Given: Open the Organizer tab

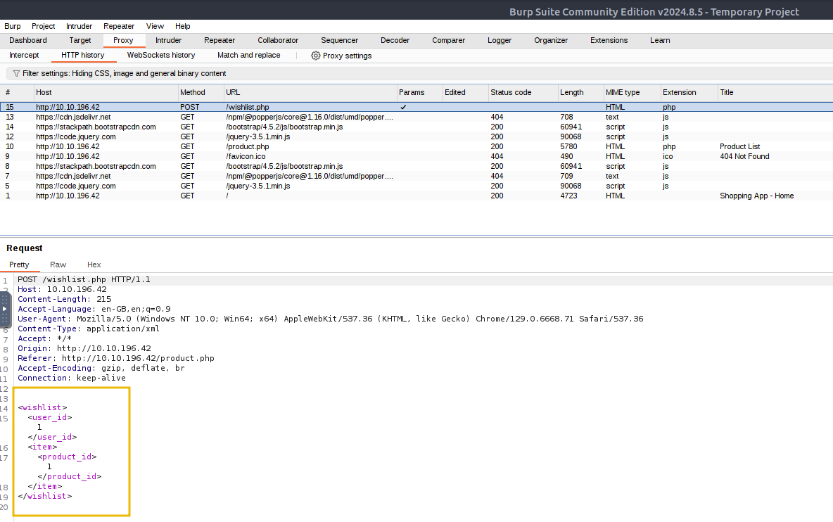Looking at the screenshot, I should (x=551, y=40).
